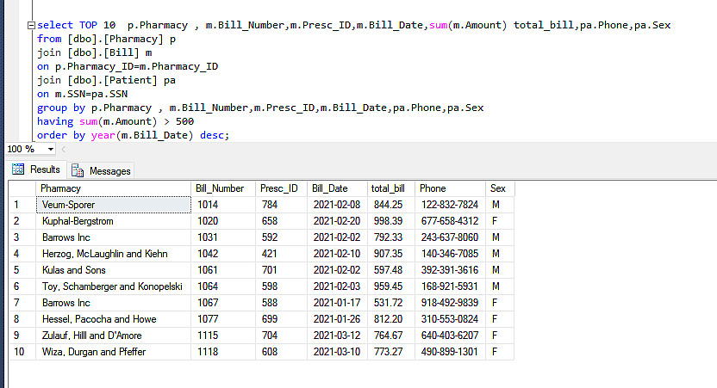Select row header number 10
The image size is (717, 388).
click(x=22, y=352)
